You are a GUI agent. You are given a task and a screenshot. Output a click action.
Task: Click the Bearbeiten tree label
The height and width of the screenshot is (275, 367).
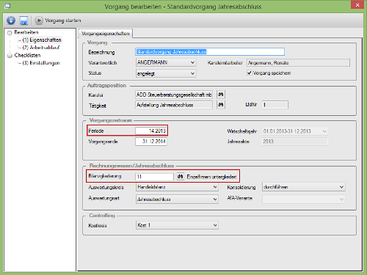26,32
